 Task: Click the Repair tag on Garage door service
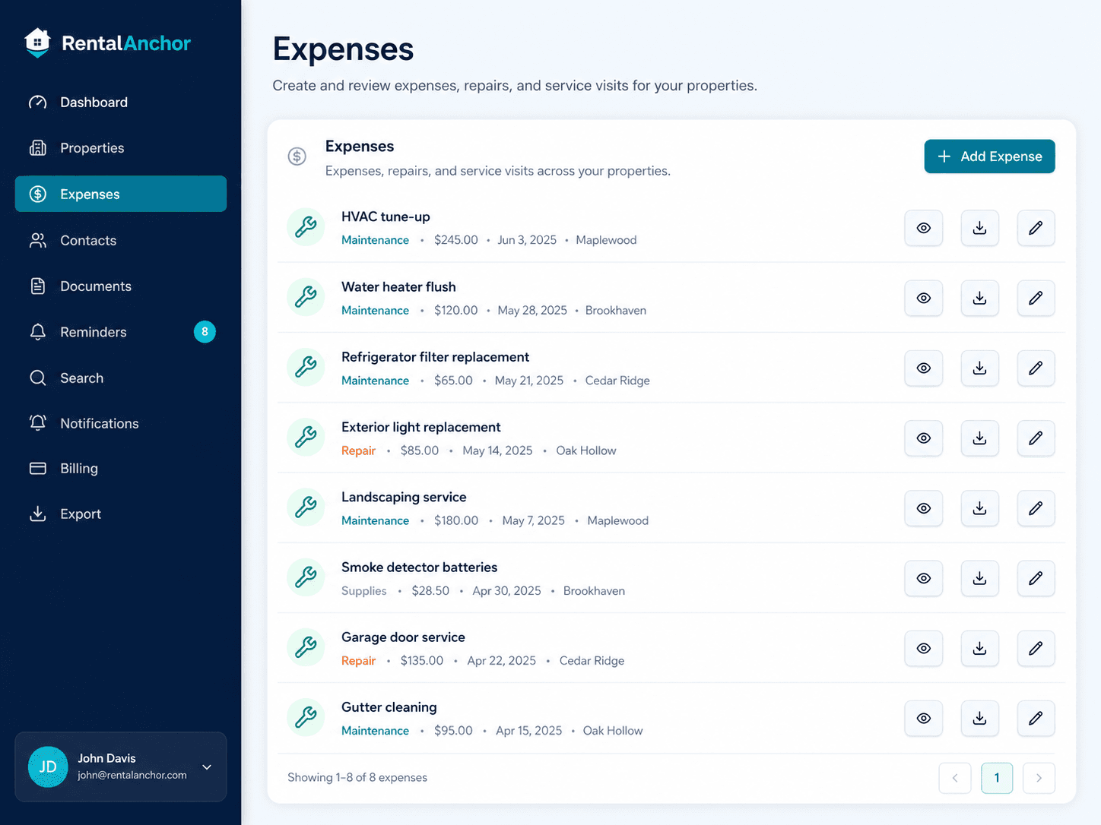pos(358,661)
